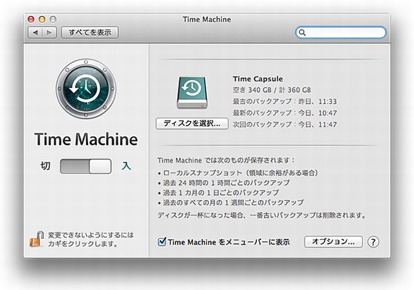Screen dimensions: 414x290
Task: Click the Time Capsule disk icon
Action: point(192,93)
